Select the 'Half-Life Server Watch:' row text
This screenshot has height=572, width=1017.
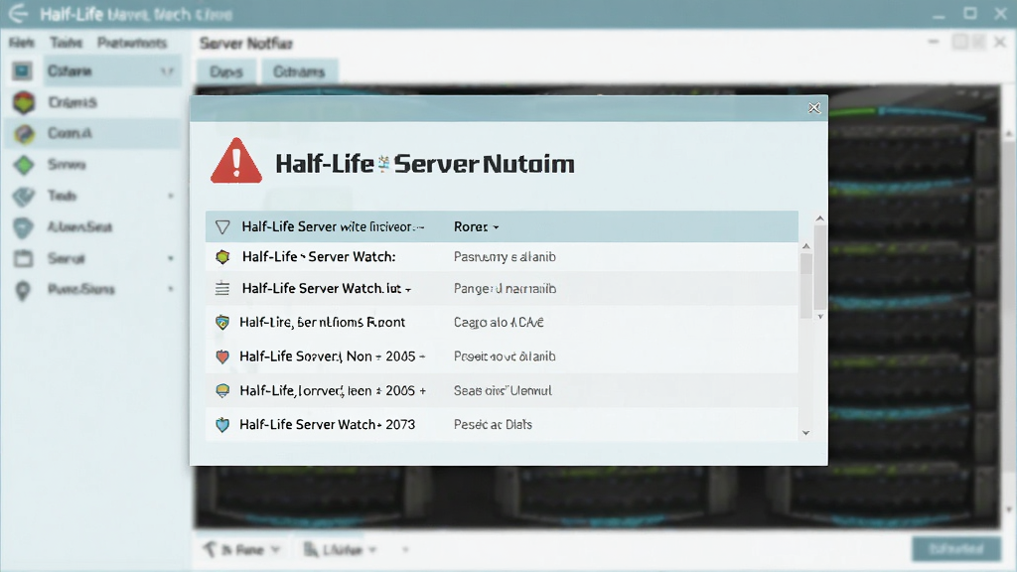pyautogui.click(x=319, y=257)
